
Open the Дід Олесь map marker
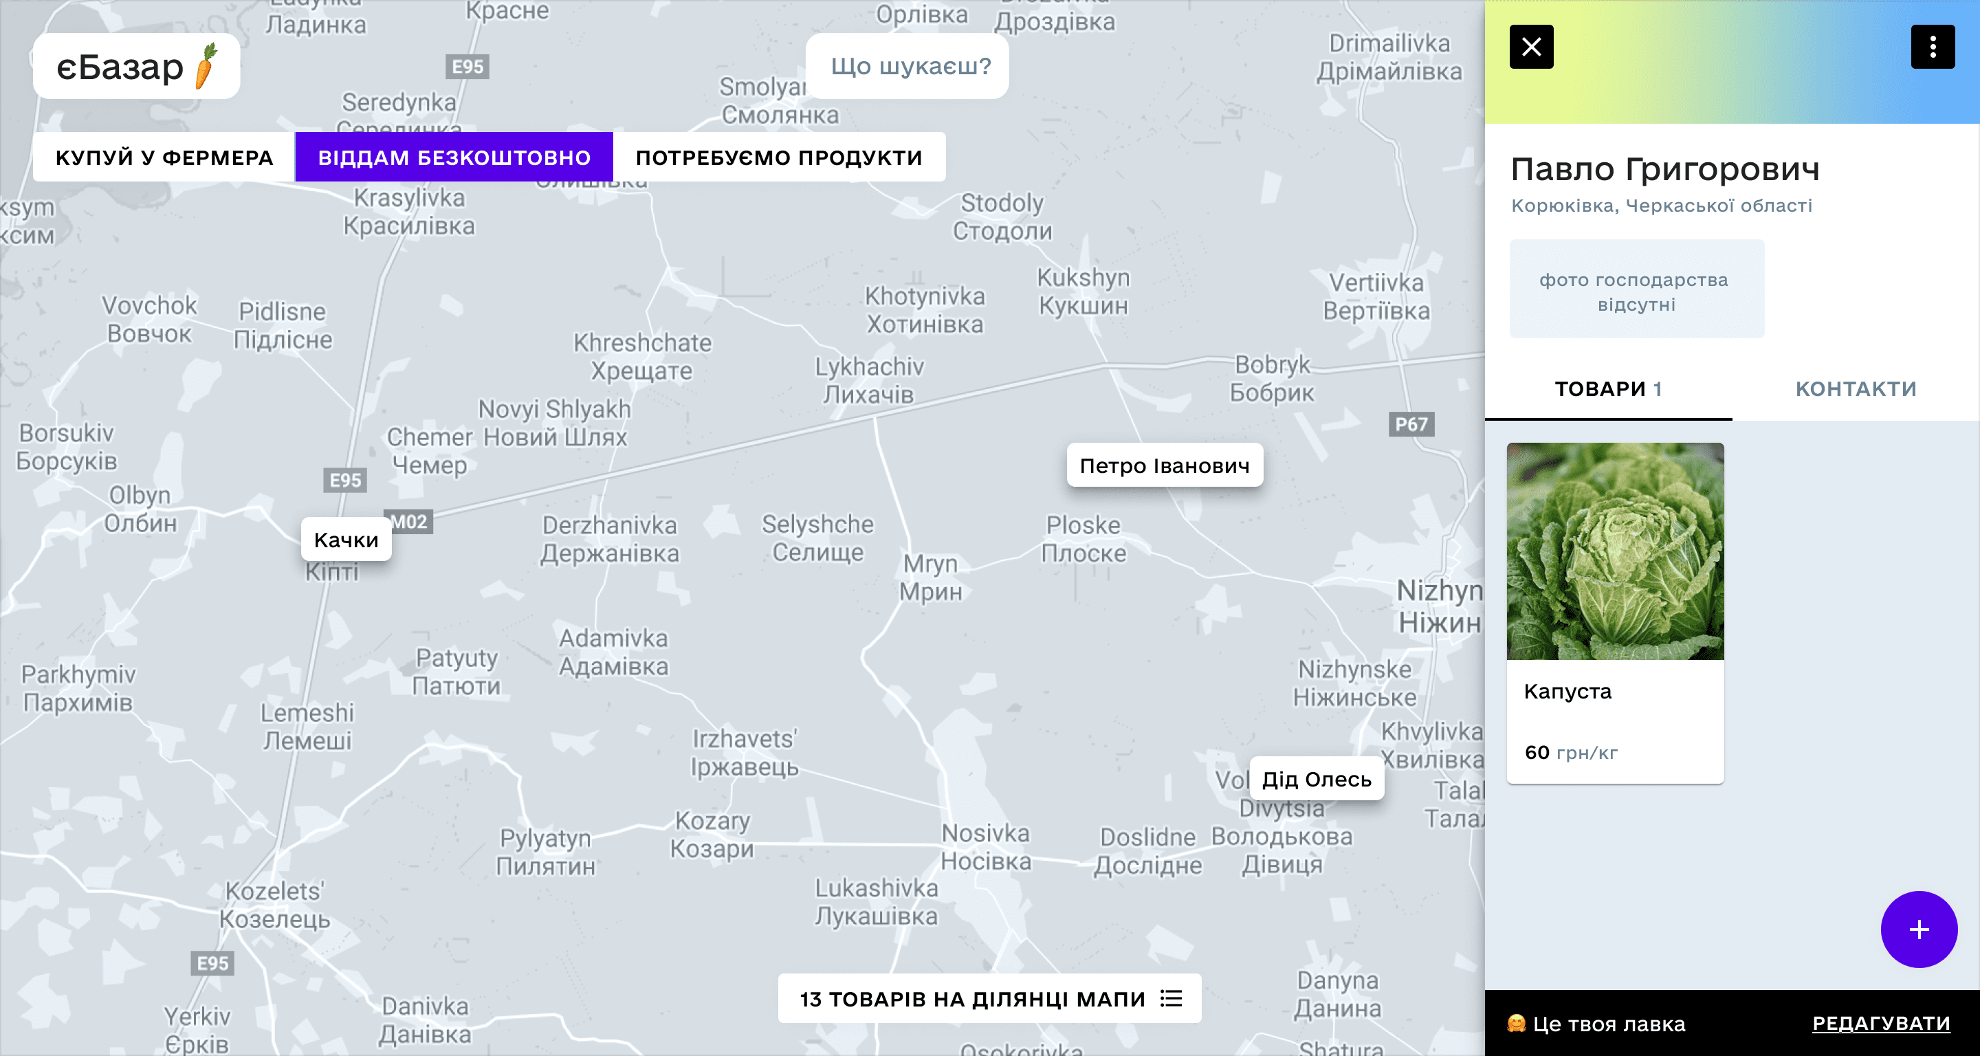click(1317, 780)
